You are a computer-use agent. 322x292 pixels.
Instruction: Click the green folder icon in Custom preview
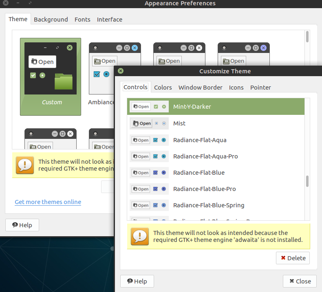point(64,81)
